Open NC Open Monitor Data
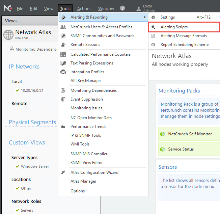 pos(103,118)
